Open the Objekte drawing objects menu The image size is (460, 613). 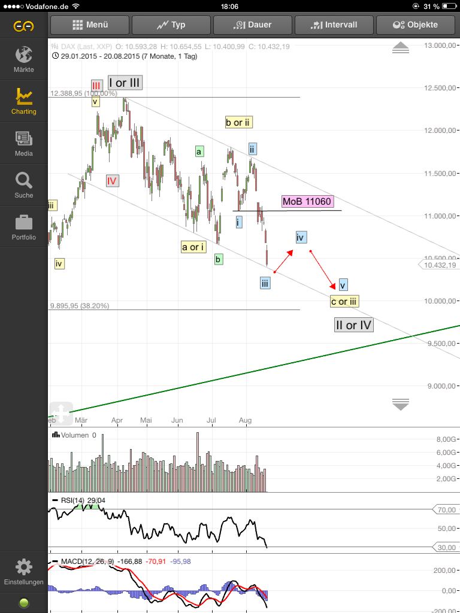415,25
